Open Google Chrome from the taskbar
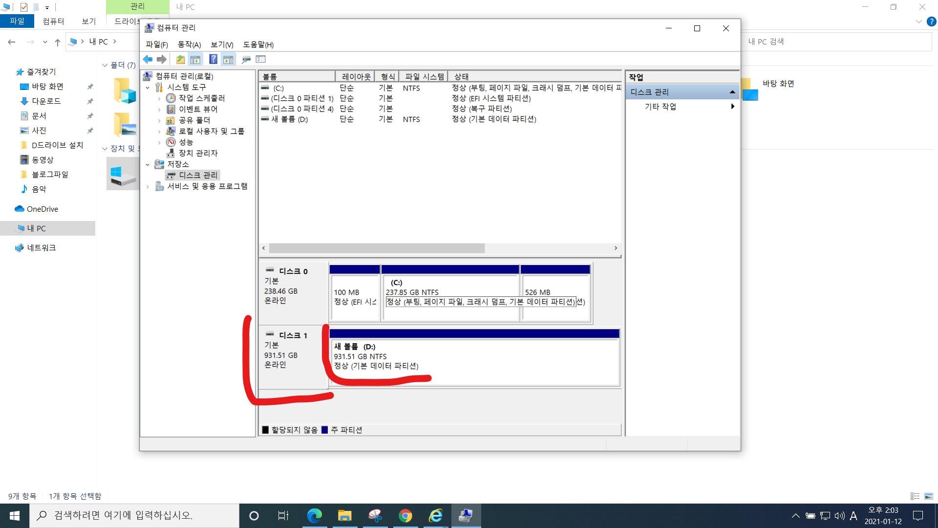This screenshot has width=938, height=528. (x=405, y=515)
